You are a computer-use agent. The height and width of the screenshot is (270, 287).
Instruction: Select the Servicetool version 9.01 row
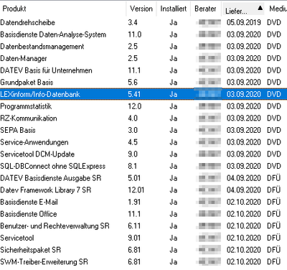click(143, 238)
